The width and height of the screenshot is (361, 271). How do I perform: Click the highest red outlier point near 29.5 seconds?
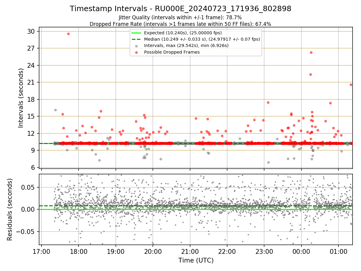pyautogui.click(x=68, y=34)
